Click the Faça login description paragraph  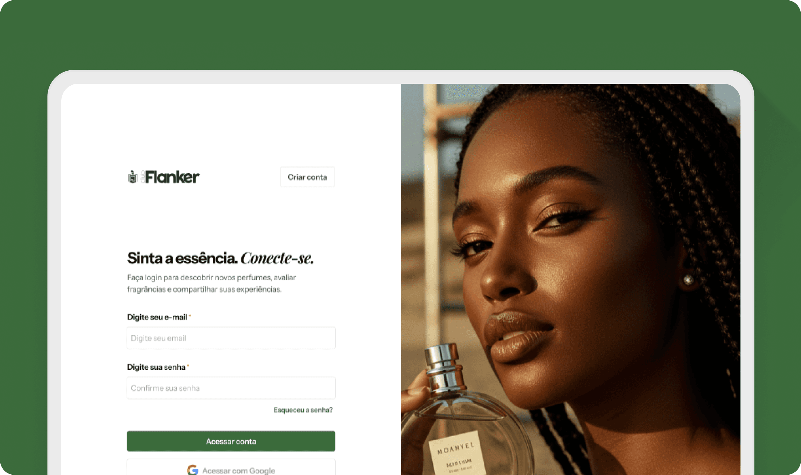pos(212,283)
